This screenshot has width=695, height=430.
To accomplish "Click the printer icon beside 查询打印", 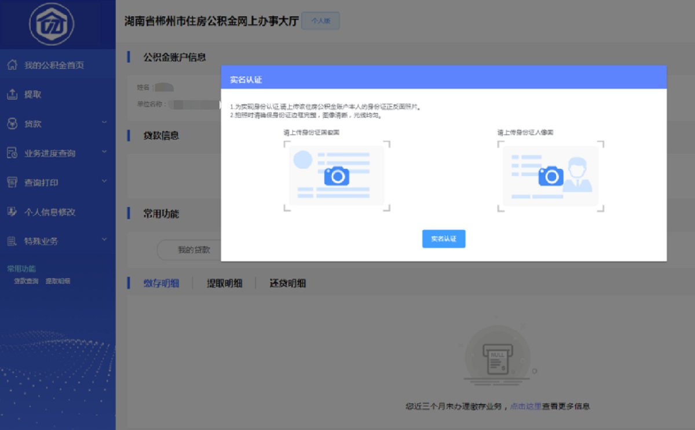I will tap(12, 183).
